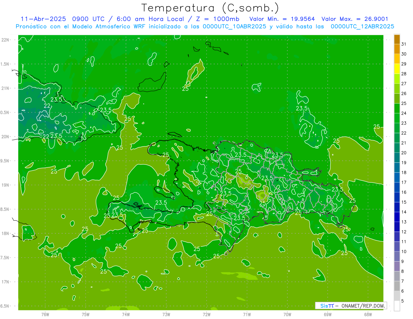Click the "75W" longitude axis label
This screenshot has width=413, height=319.
(x=86, y=314)
